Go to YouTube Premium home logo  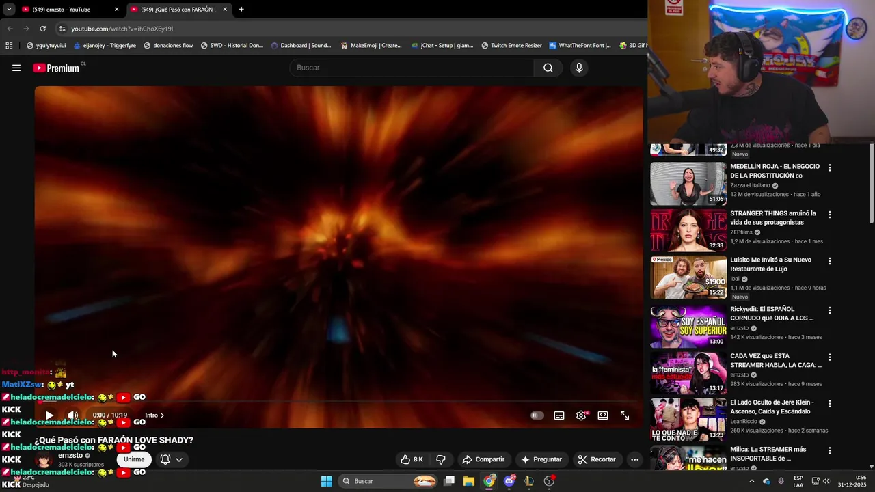56,68
